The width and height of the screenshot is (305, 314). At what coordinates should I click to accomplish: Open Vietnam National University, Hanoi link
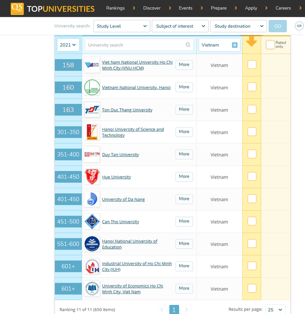[x=136, y=88]
